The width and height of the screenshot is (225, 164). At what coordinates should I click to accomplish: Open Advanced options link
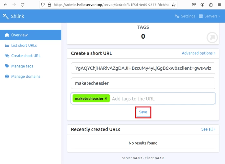(199, 53)
